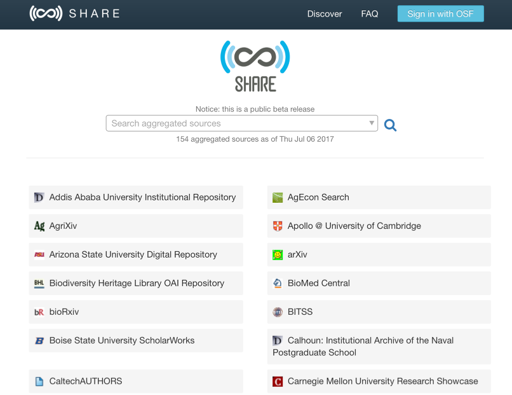This screenshot has height=395, width=512.
Task: Click the magnifying glass search icon
Action: pyautogui.click(x=390, y=125)
